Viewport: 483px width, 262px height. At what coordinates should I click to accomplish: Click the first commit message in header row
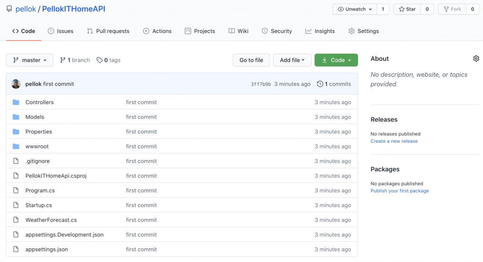[x=58, y=84]
